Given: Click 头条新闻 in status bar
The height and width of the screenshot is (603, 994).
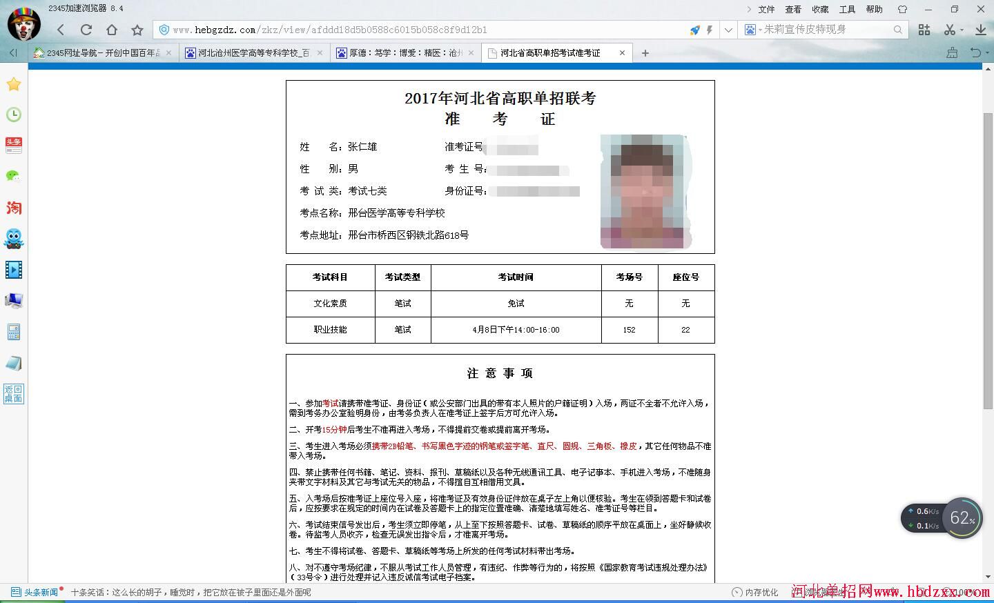Looking at the screenshot, I should click(x=35, y=592).
